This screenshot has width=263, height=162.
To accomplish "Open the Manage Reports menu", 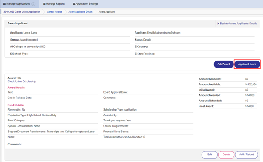I will tap(54, 3).
